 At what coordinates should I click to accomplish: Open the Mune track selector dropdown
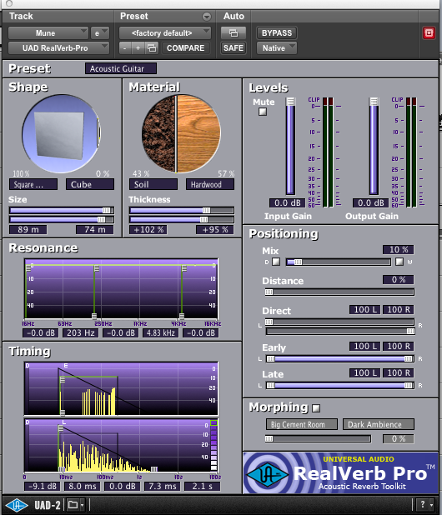point(48,32)
